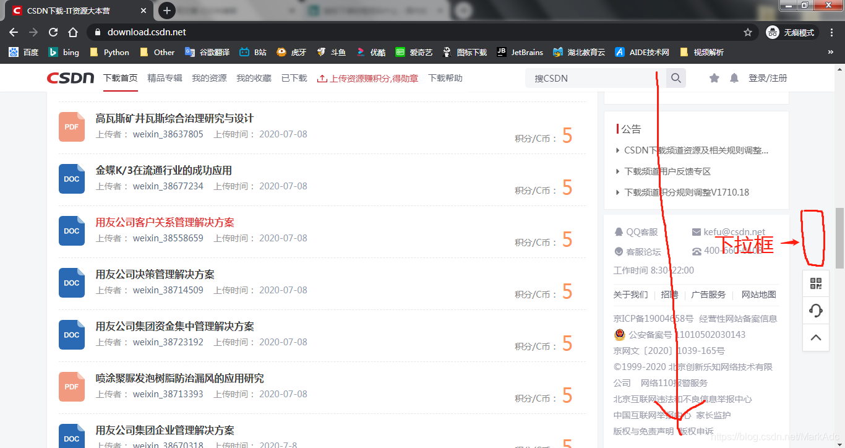
Task: Go back in browser history
Action: (14, 32)
